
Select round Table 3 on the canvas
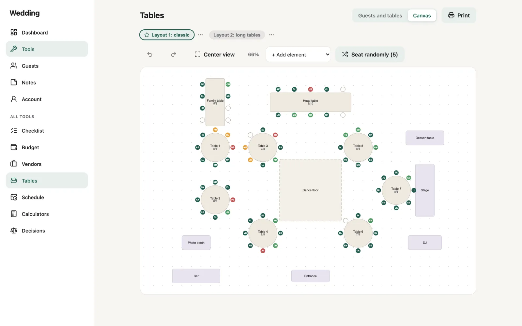point(263,147)
